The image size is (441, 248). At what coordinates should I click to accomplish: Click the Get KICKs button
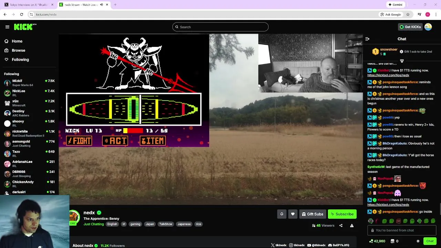410,27
